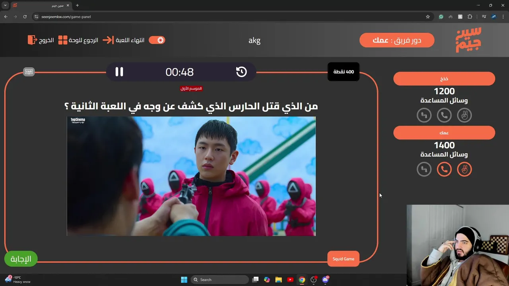Screen dimensions: 509x286
Task: Pause the question timer
Action: click(119, 72)
